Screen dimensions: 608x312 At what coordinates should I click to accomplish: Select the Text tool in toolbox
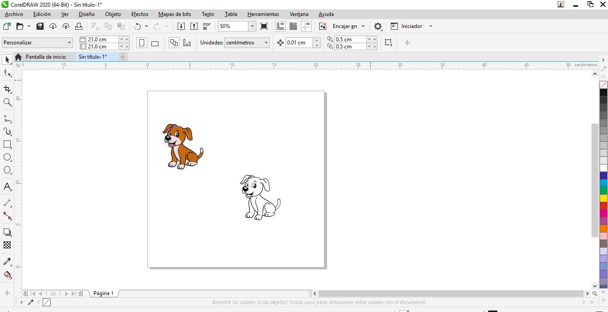pyautogui.click(x=7, y=187)
